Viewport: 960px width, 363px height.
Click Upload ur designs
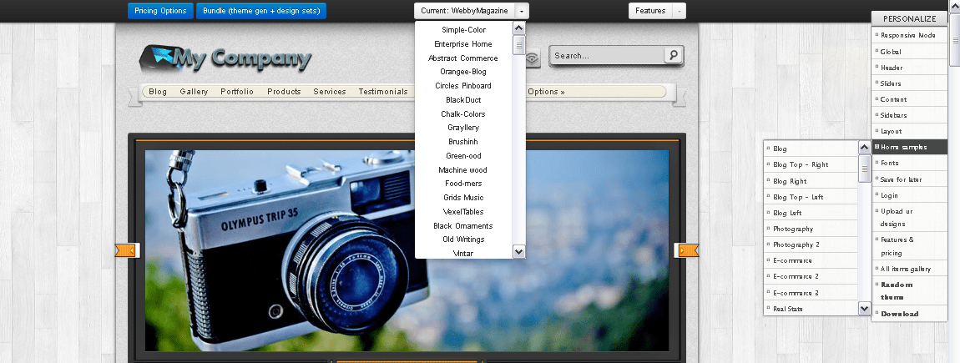click(x=910, y=217)
